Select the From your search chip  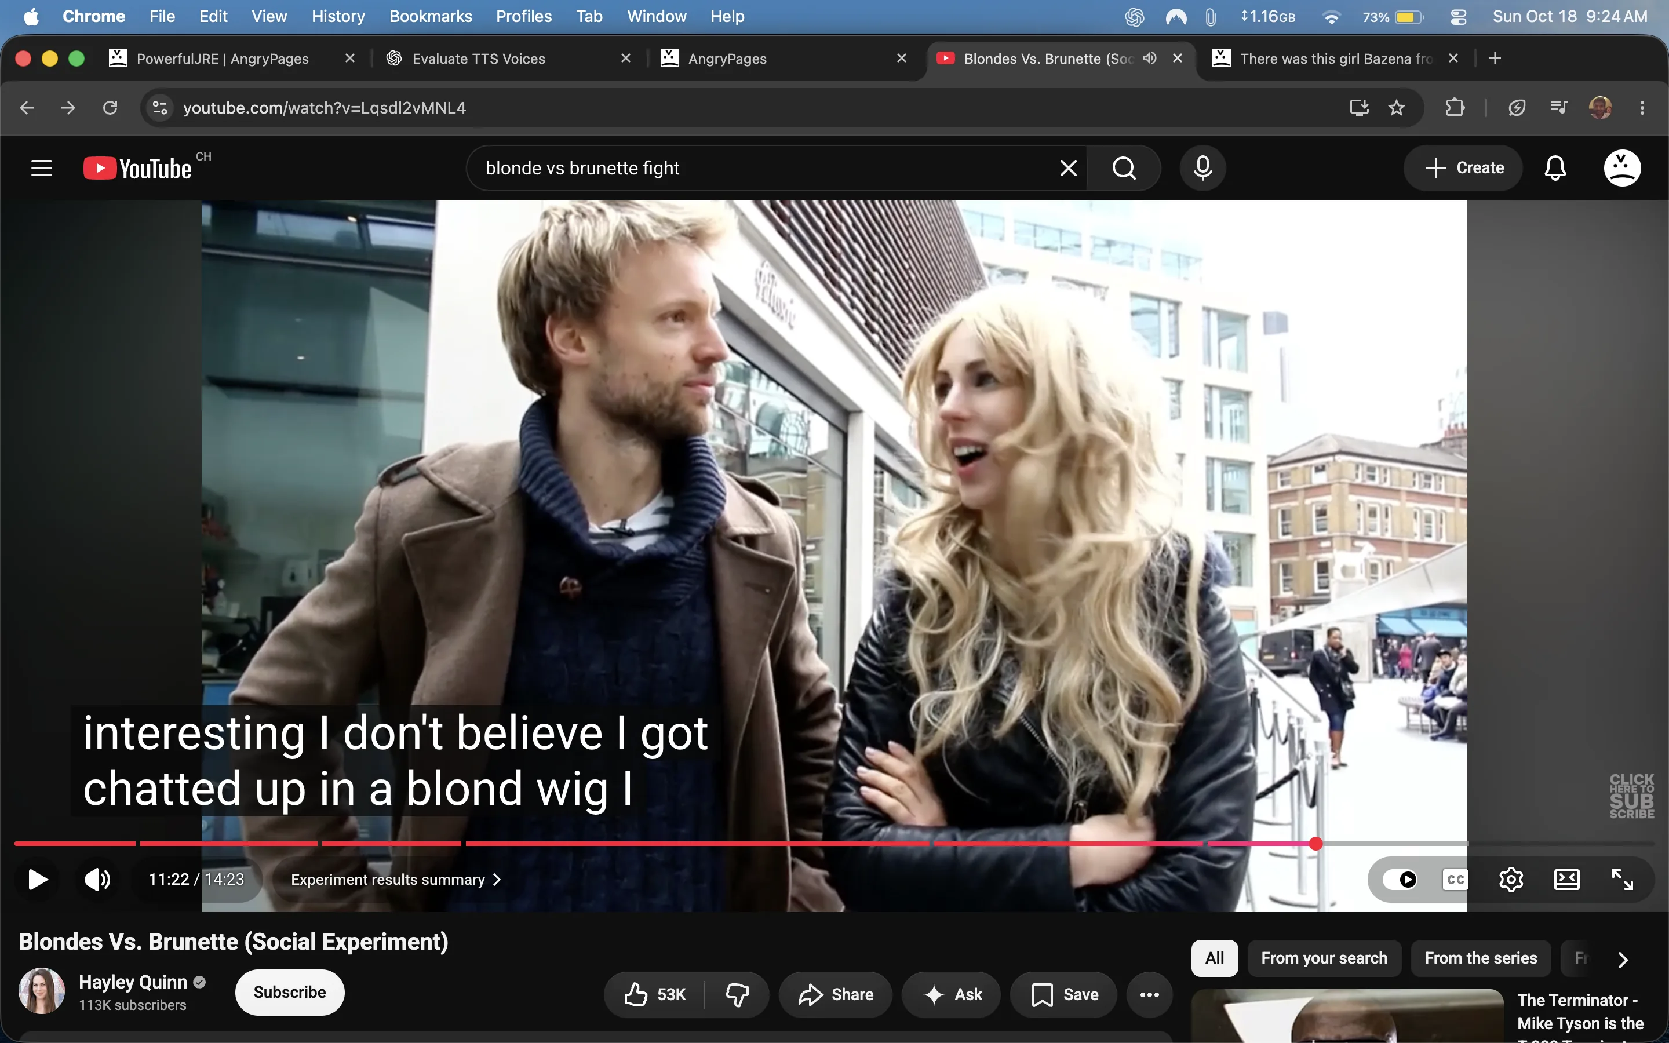[x=1324, y=958]
